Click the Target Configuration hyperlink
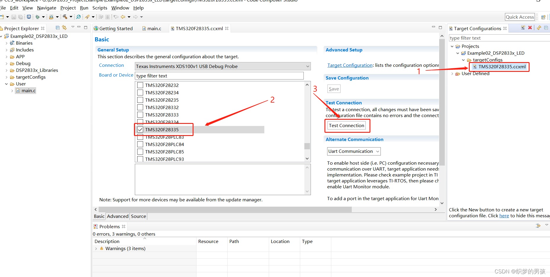550x277 pixels. pyautogui.click(x=350, y=65)
